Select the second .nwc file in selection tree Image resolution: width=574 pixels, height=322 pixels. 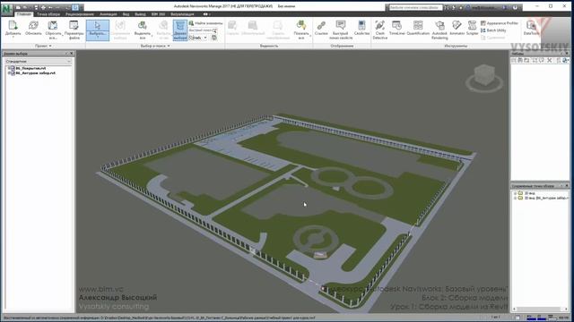click(36, 73)
